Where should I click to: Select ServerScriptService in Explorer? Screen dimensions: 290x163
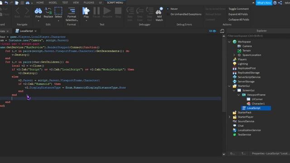[x=249, y=77]
